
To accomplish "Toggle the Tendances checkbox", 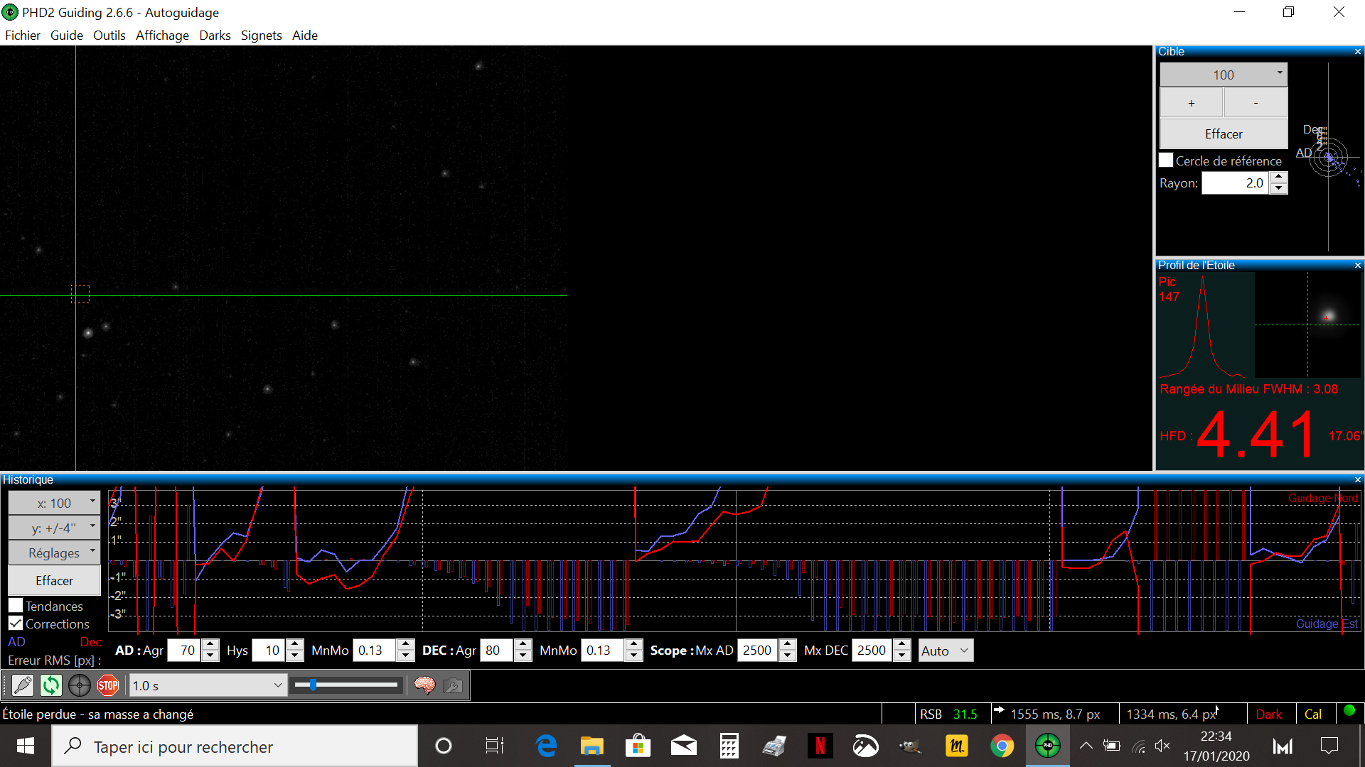I will coord(16,606).
